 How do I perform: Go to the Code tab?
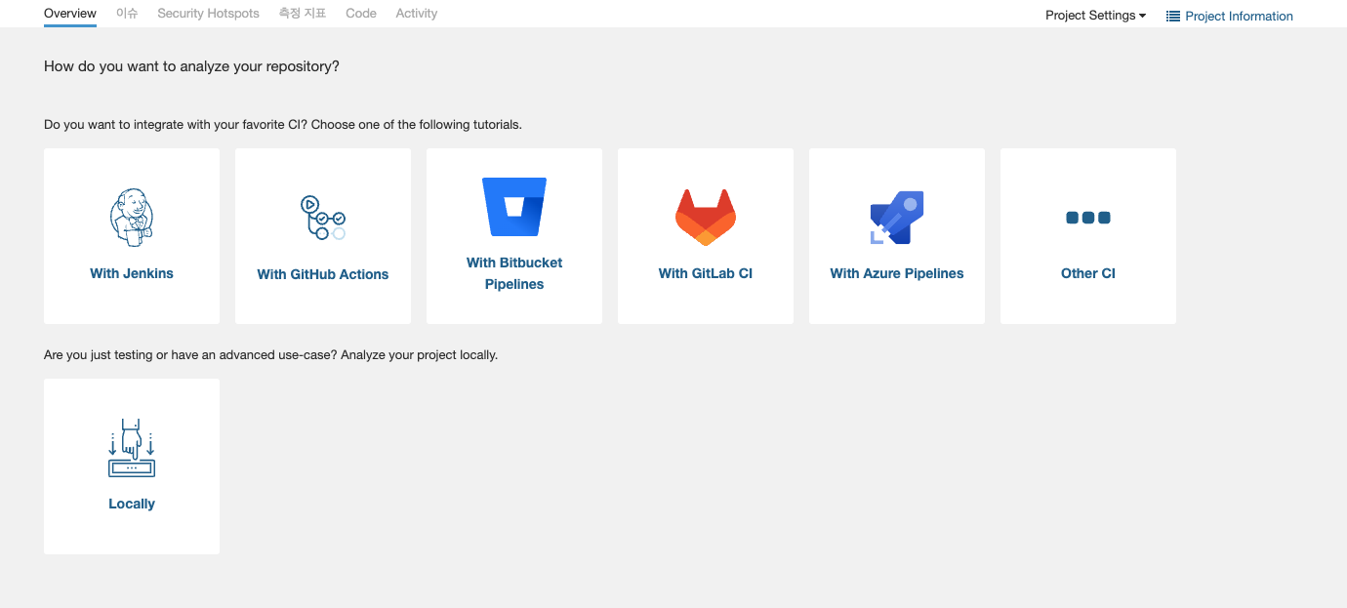point(361,14)
